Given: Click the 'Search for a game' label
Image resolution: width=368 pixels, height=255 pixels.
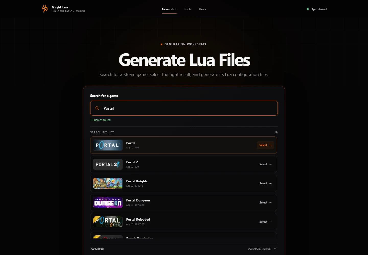Looking at the screenshot, I should tap(104, 96).
